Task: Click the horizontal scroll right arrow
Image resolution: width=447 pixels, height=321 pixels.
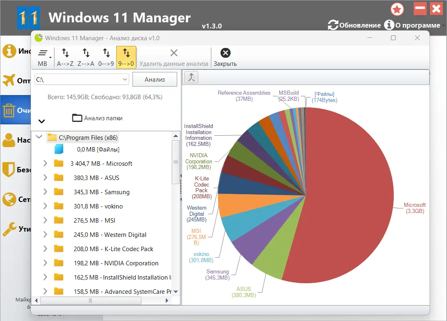Action: click(167, 300)
